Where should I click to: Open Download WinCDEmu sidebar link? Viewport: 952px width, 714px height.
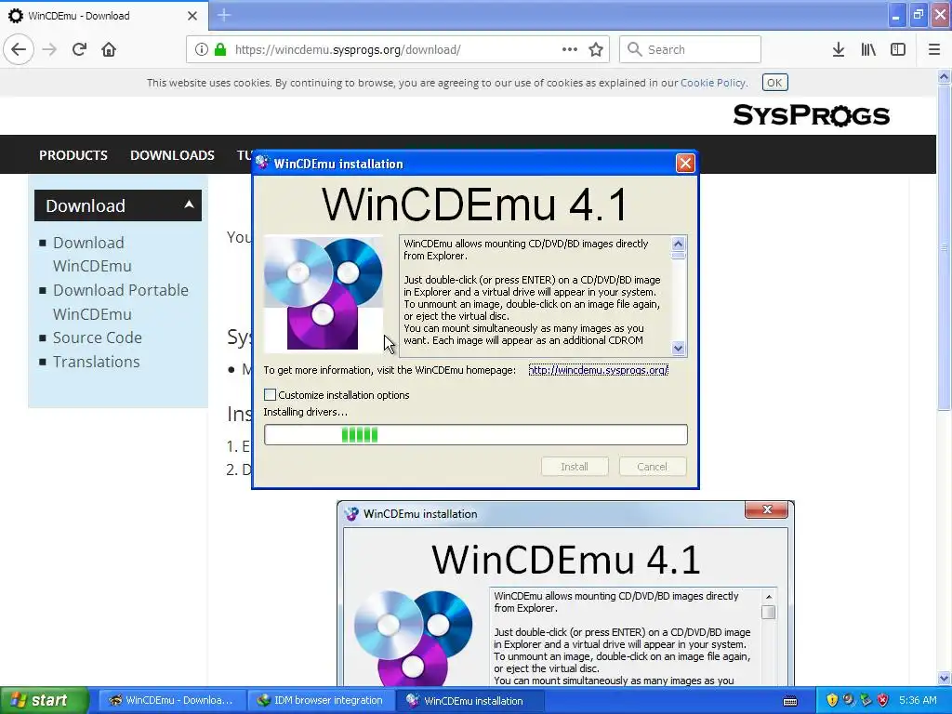click(92, 254)
